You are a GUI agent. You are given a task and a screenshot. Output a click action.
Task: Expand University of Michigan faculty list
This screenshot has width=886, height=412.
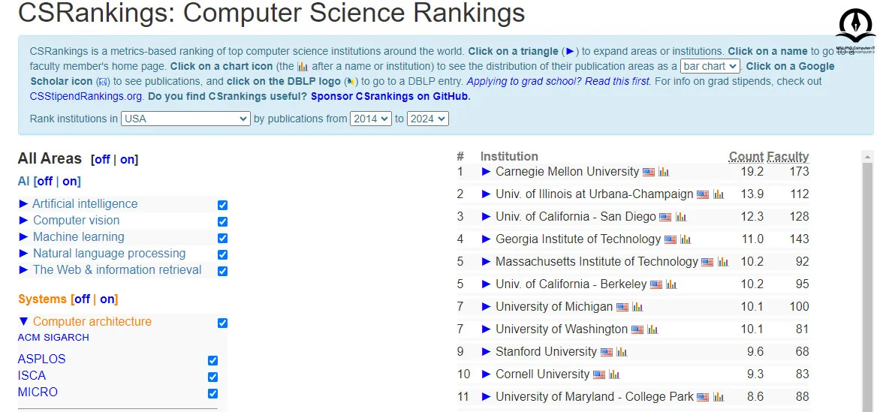tap(486, 306)
